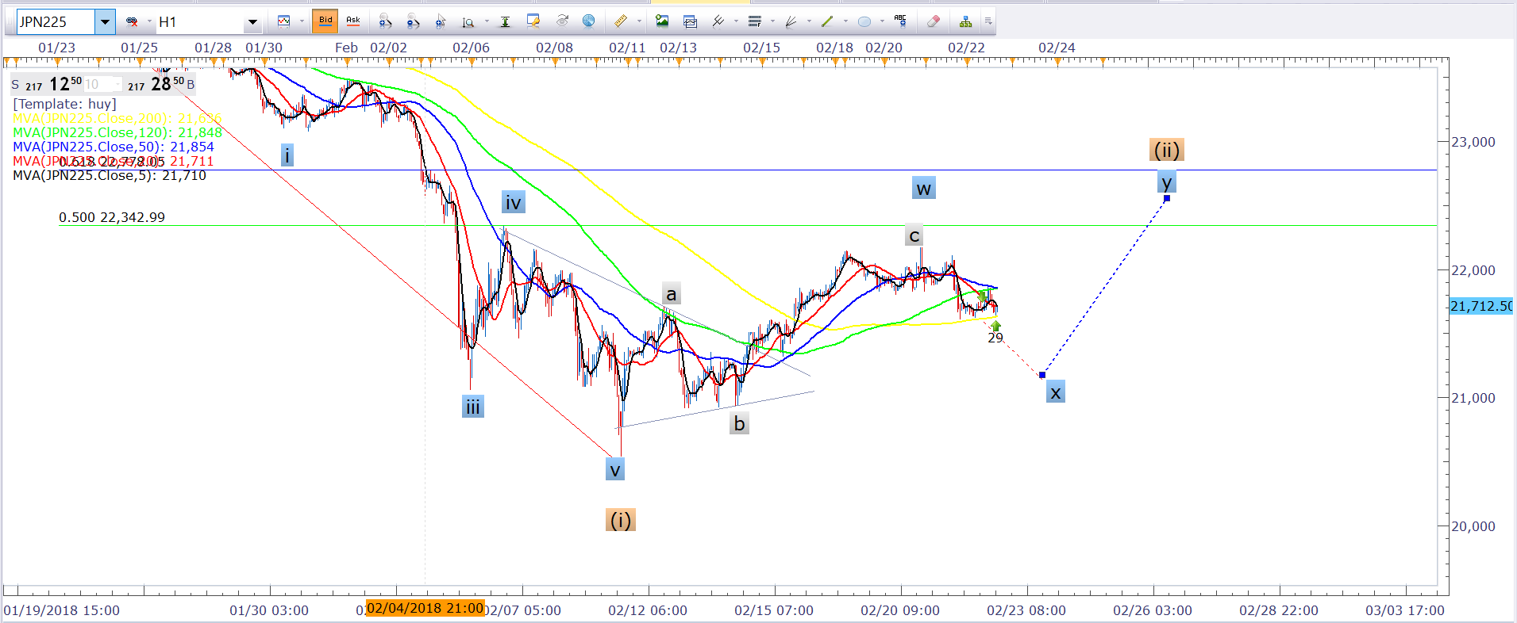This screenshot has height=623, width=1517.
Task: Toggle the Bid price display
Action: tap(325, 21)
